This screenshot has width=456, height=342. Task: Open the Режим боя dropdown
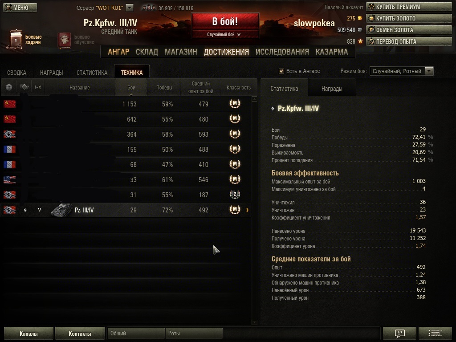click(x=401, y=71)
